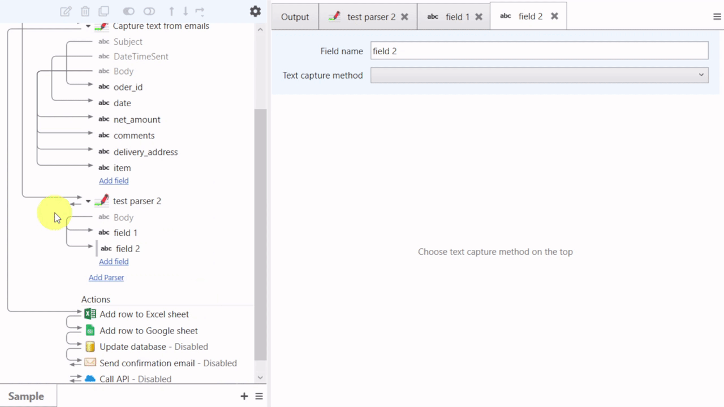724x407 pixels.
Task: Click the scroll down arrow of tree panel
Action: (x=260, y=378)
